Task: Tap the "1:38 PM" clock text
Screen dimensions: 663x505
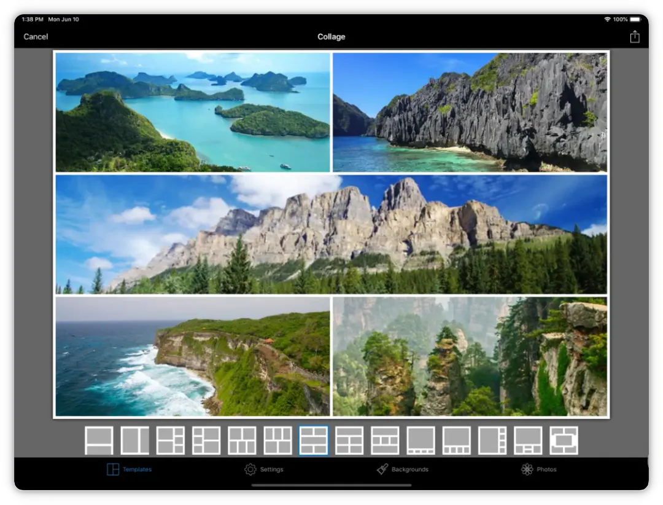Action: (x=33, y=20)
